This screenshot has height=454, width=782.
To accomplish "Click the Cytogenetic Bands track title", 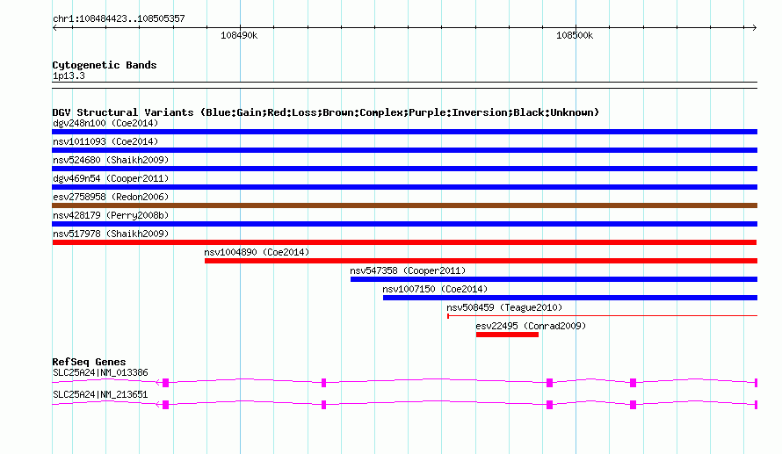I will coord(105,65).
